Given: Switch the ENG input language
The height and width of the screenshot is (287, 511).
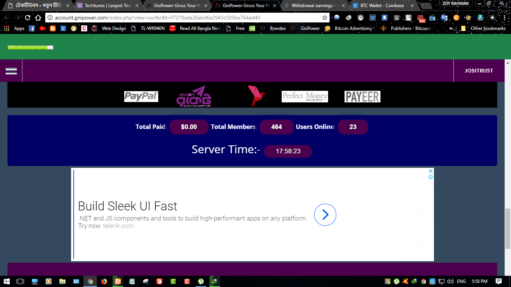Looking at the screenshot, I should click(461, 281).
